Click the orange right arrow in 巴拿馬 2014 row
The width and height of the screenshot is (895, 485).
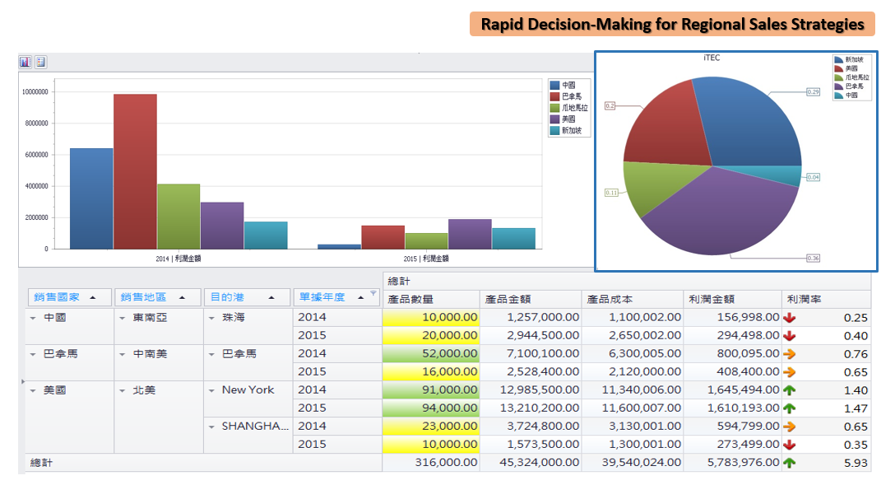pyautogui.click(x=789, y=353)
